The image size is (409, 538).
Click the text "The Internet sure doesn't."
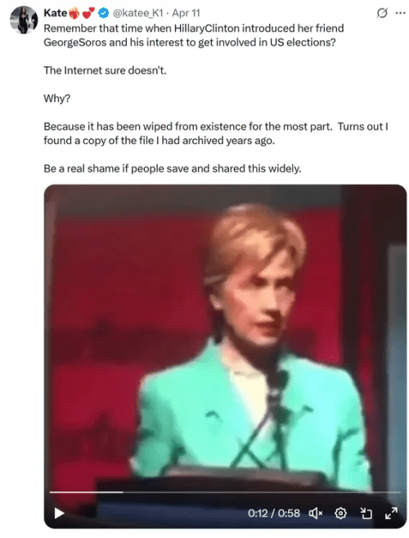coord(105,70)
